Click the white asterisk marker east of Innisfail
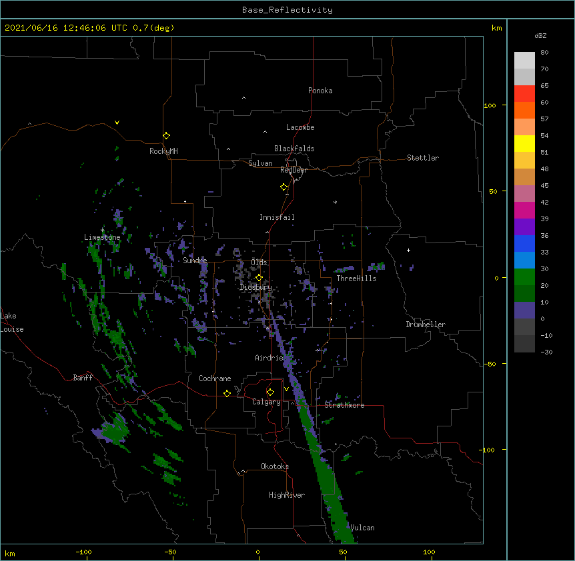Image resolution: width=575 pixels, height=561 pixels. (335, 202)
